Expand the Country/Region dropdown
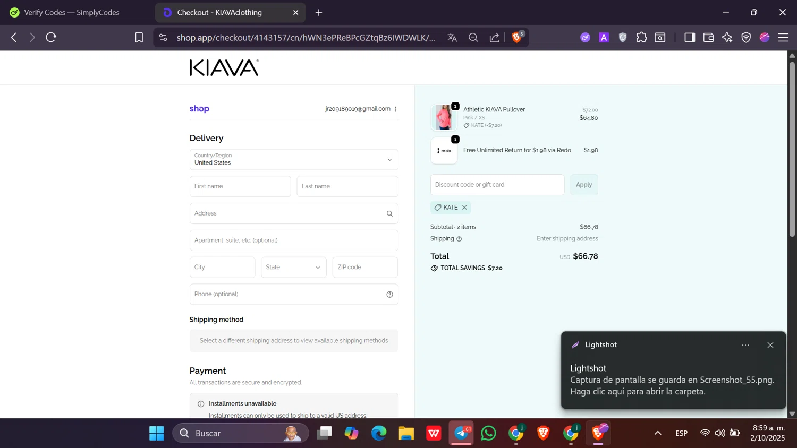797x448 pixels. click(294, 159)
